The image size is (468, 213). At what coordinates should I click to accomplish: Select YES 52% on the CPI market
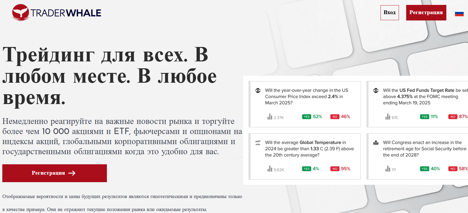pos(312,117)
